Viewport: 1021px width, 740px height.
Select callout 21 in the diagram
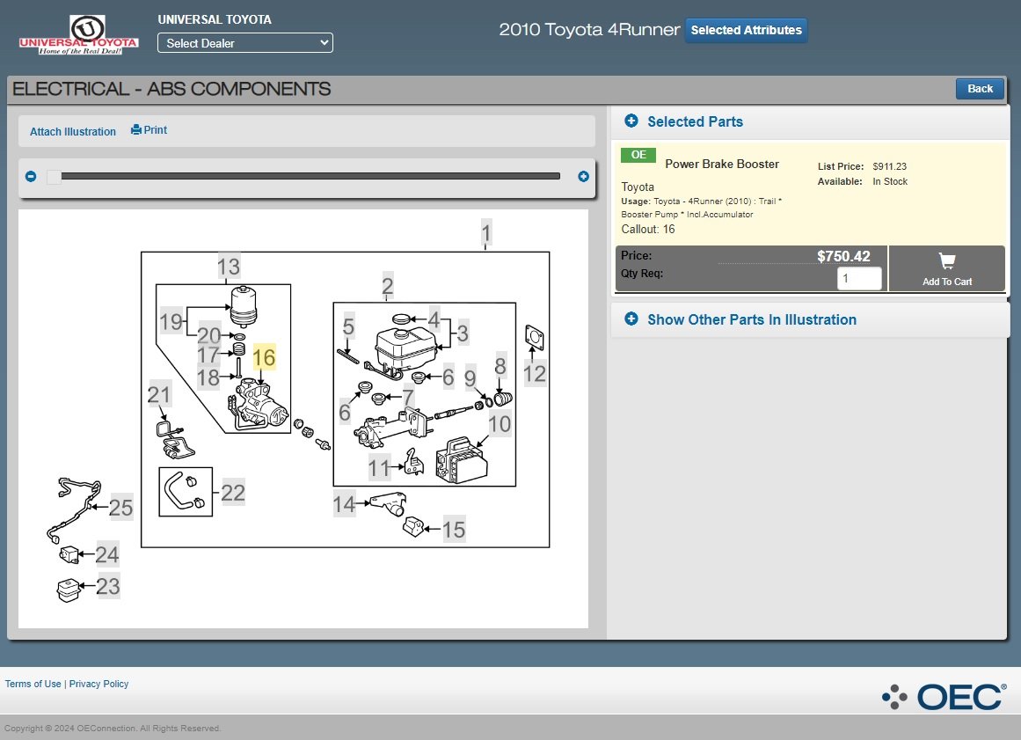159,395
